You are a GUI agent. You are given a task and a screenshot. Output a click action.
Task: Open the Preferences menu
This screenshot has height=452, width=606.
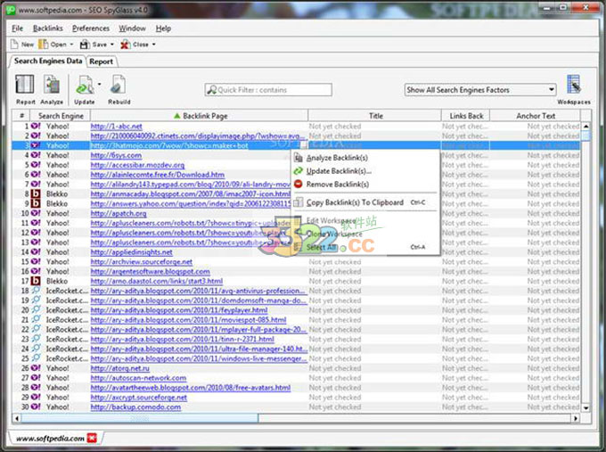[x=91, y=29]
